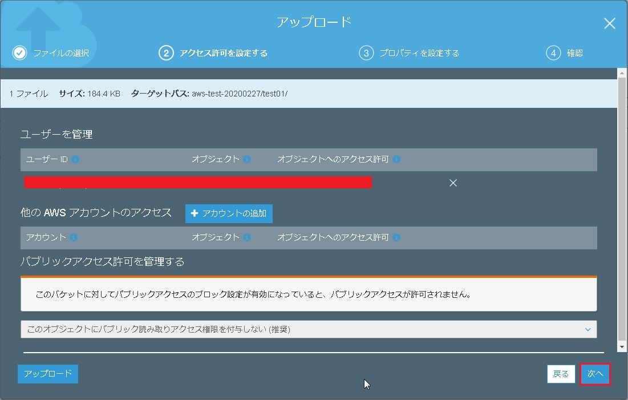This screenshot has width=628, height=400.
Task: Click info icon next to オブジェクト in user table
Action: 247,159
